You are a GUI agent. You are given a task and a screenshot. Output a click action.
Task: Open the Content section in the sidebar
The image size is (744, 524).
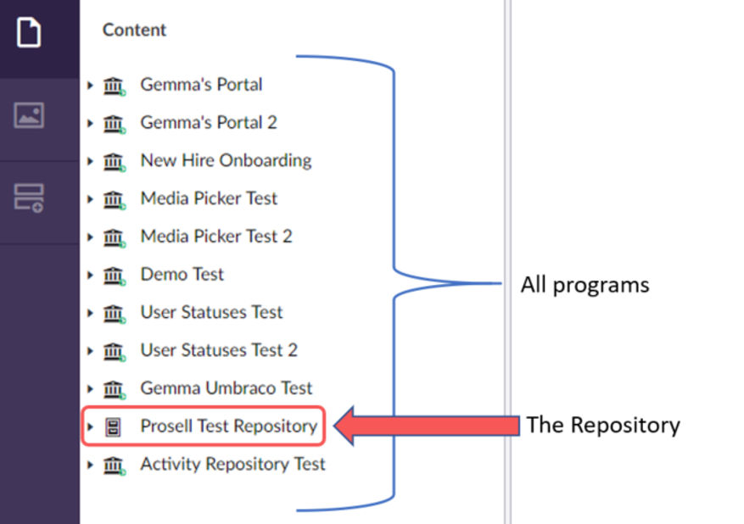[30, 31]
